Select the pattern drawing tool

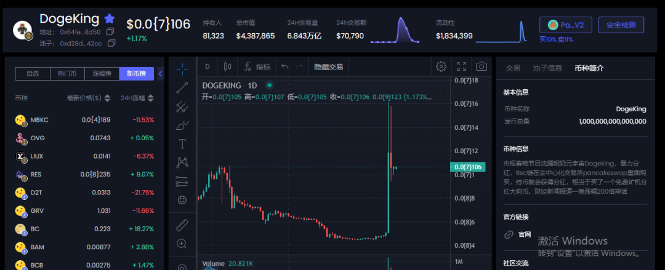182,162
